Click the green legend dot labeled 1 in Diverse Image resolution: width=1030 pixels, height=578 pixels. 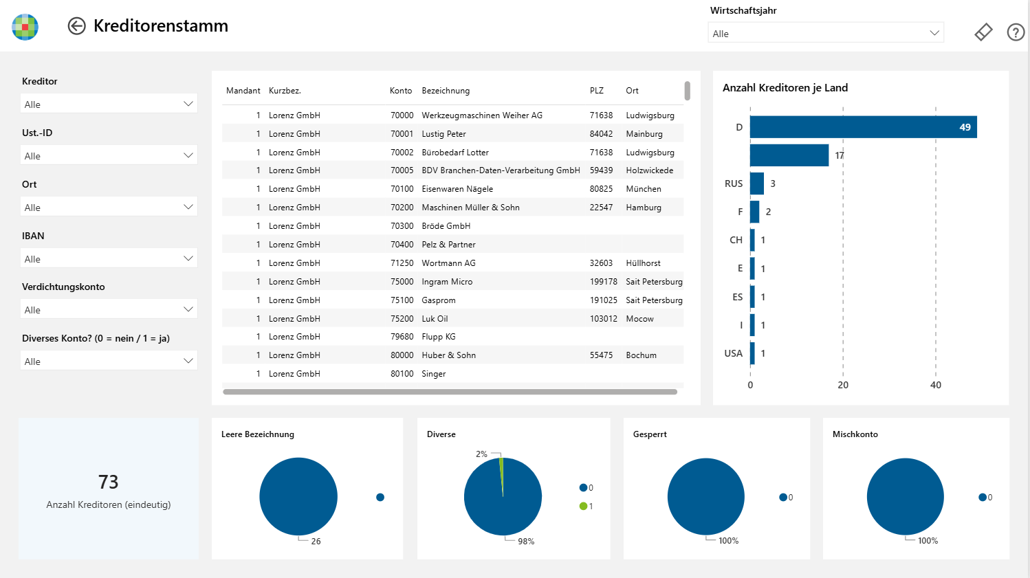point(583,507)
